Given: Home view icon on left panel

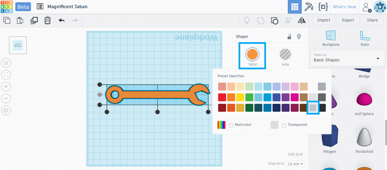Looking at the screenshot, I should pos(6,63).
